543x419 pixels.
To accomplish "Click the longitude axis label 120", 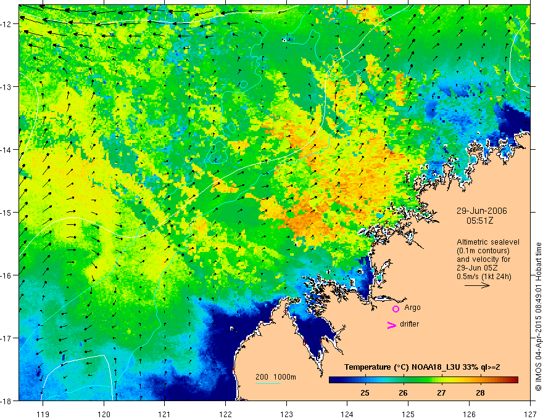I will tap(104, 414).
